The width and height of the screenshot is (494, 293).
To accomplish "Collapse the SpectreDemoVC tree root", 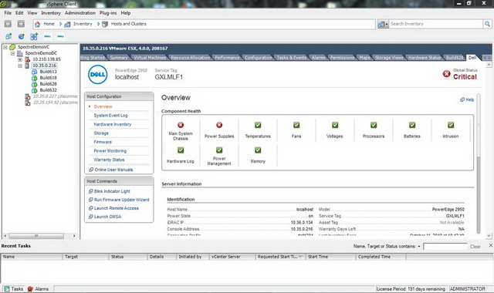I will click(5, 47).
